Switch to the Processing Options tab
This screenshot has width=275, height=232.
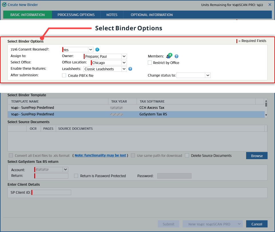pos(76,15)
